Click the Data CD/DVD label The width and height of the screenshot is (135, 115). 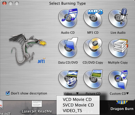68,62
